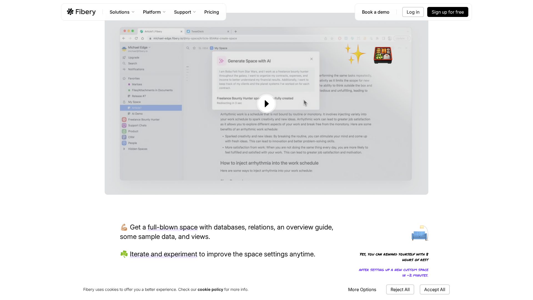Click the shamrock emoji
Screen dimensions: 533x300
(124, 254)
